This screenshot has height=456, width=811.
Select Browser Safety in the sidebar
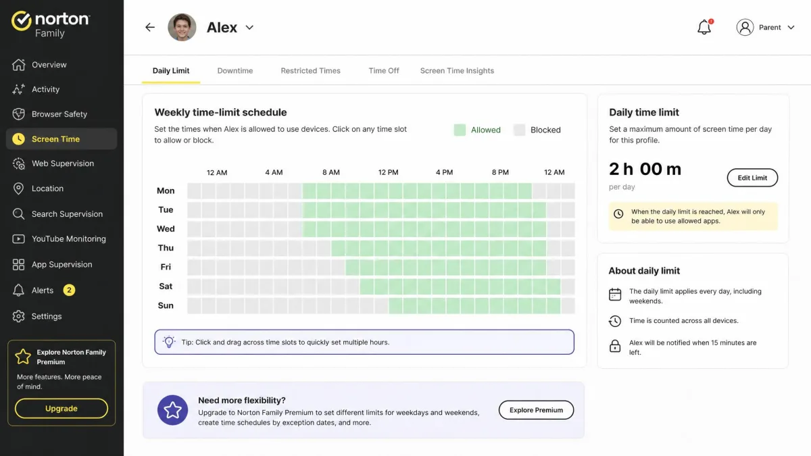tap(62, 114)
